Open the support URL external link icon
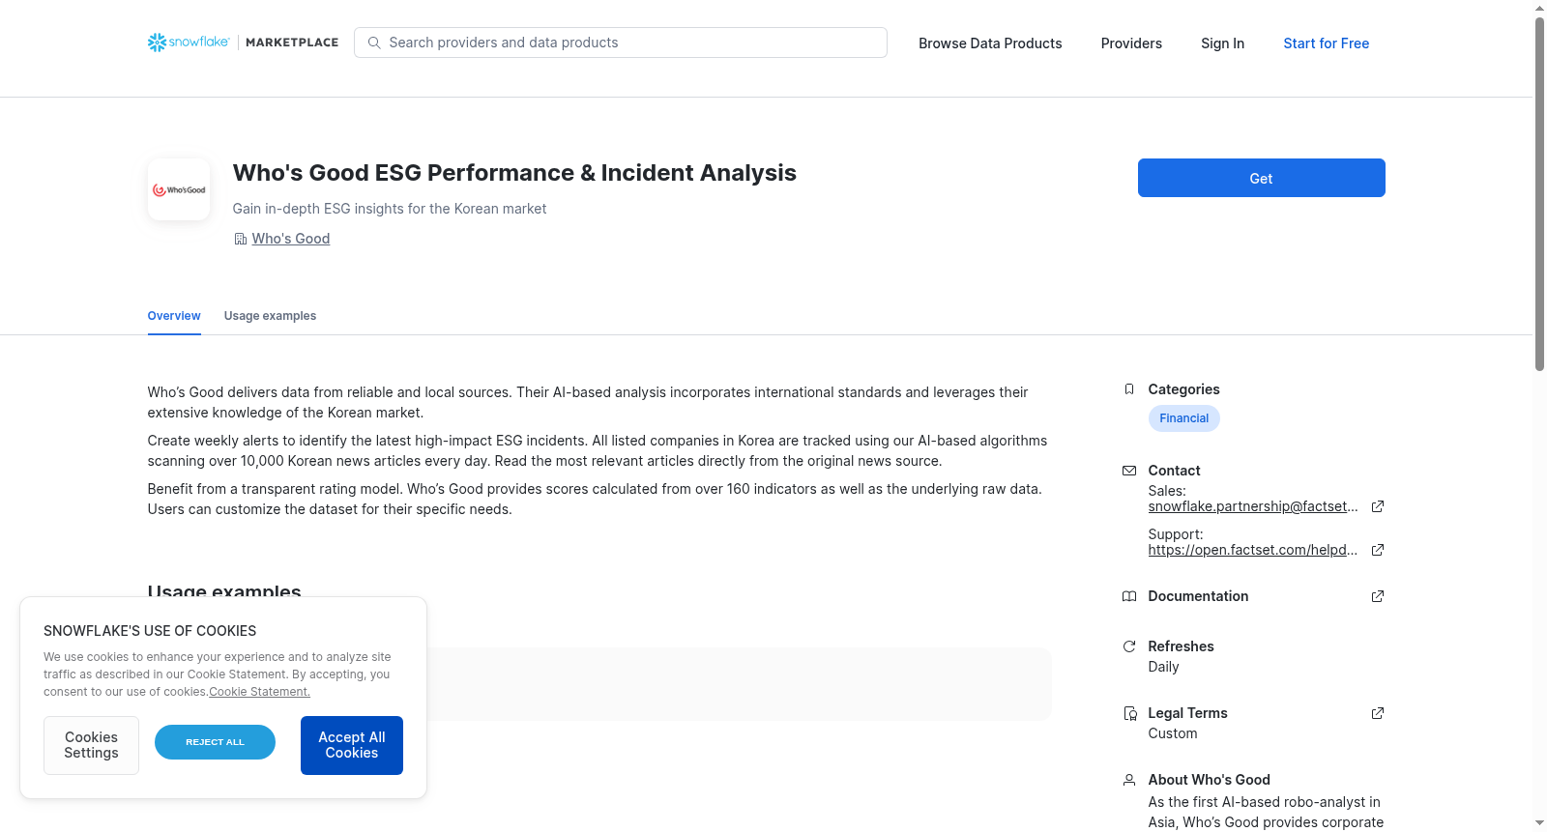Image resolution: width=1547 pixels, height=832 pixels. click(1378, 550)
